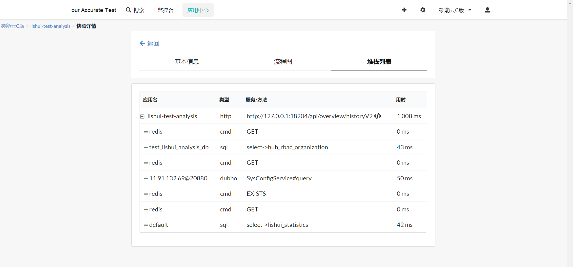Open lishui-test-analysis breadcrumb link

point(50,26)
